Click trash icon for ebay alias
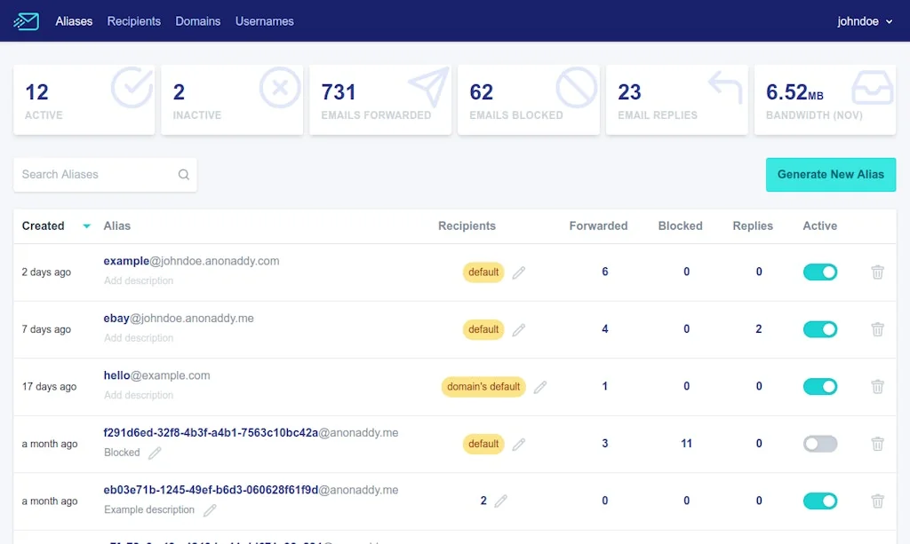This screenshot has width=910, height=544. (x=877, y=329)
